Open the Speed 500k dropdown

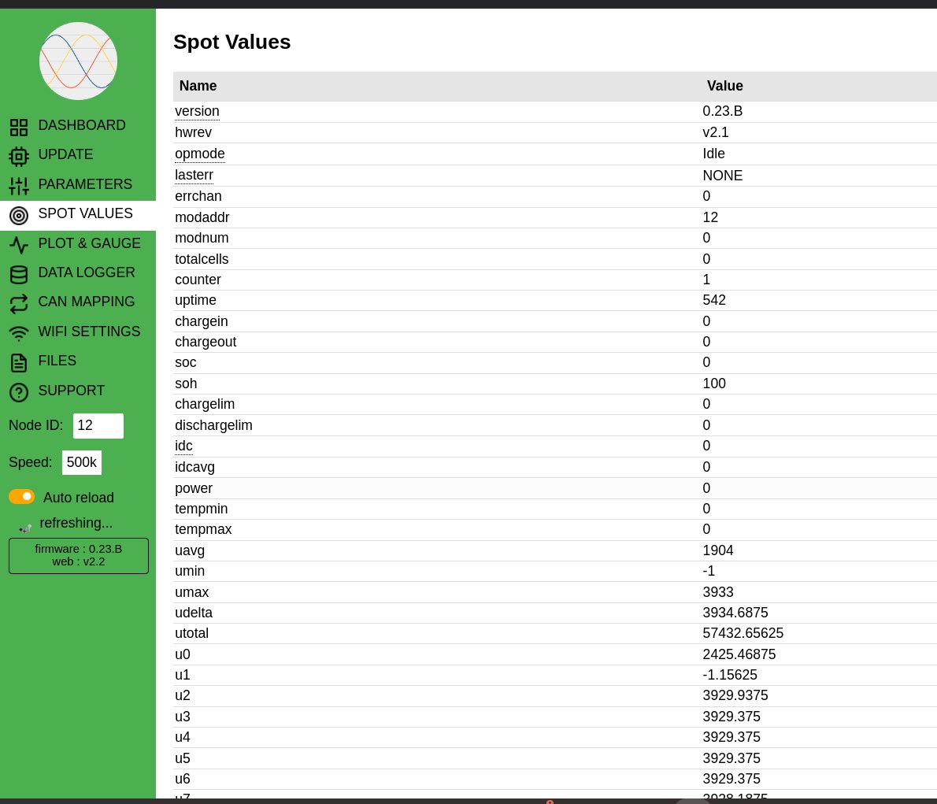(x=82, y=462)
